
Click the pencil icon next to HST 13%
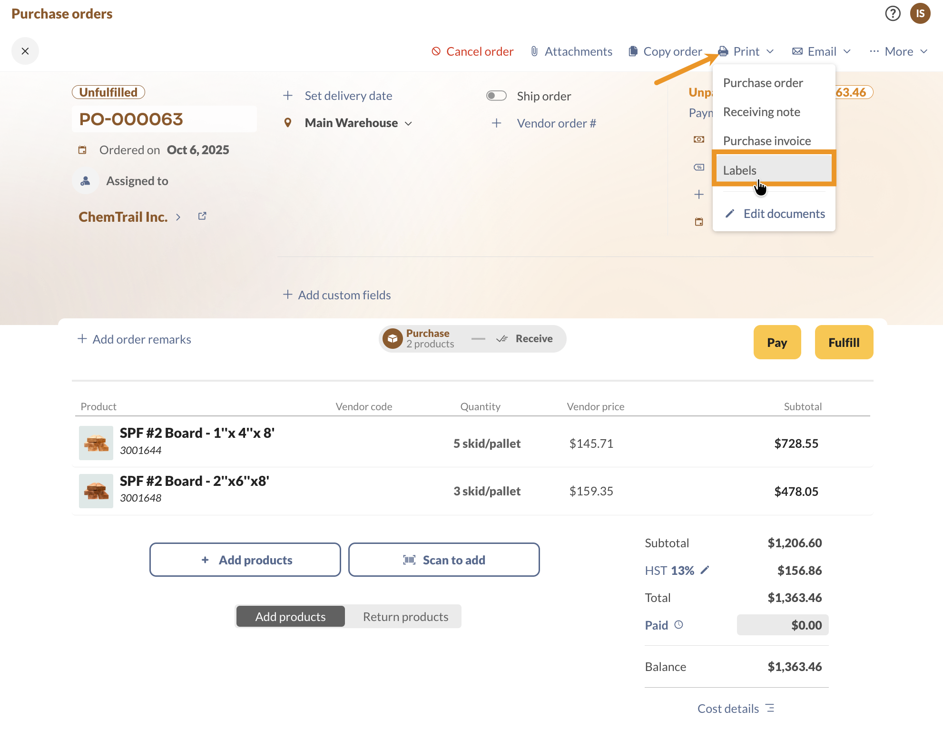[x=705, y=570]
